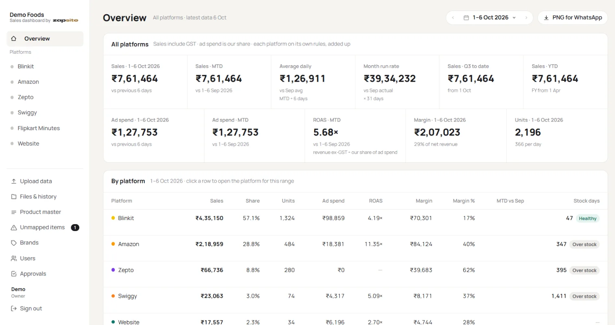Open Flipkart Minutes in sidebar

pyautogui.click(x=45, y=128)
